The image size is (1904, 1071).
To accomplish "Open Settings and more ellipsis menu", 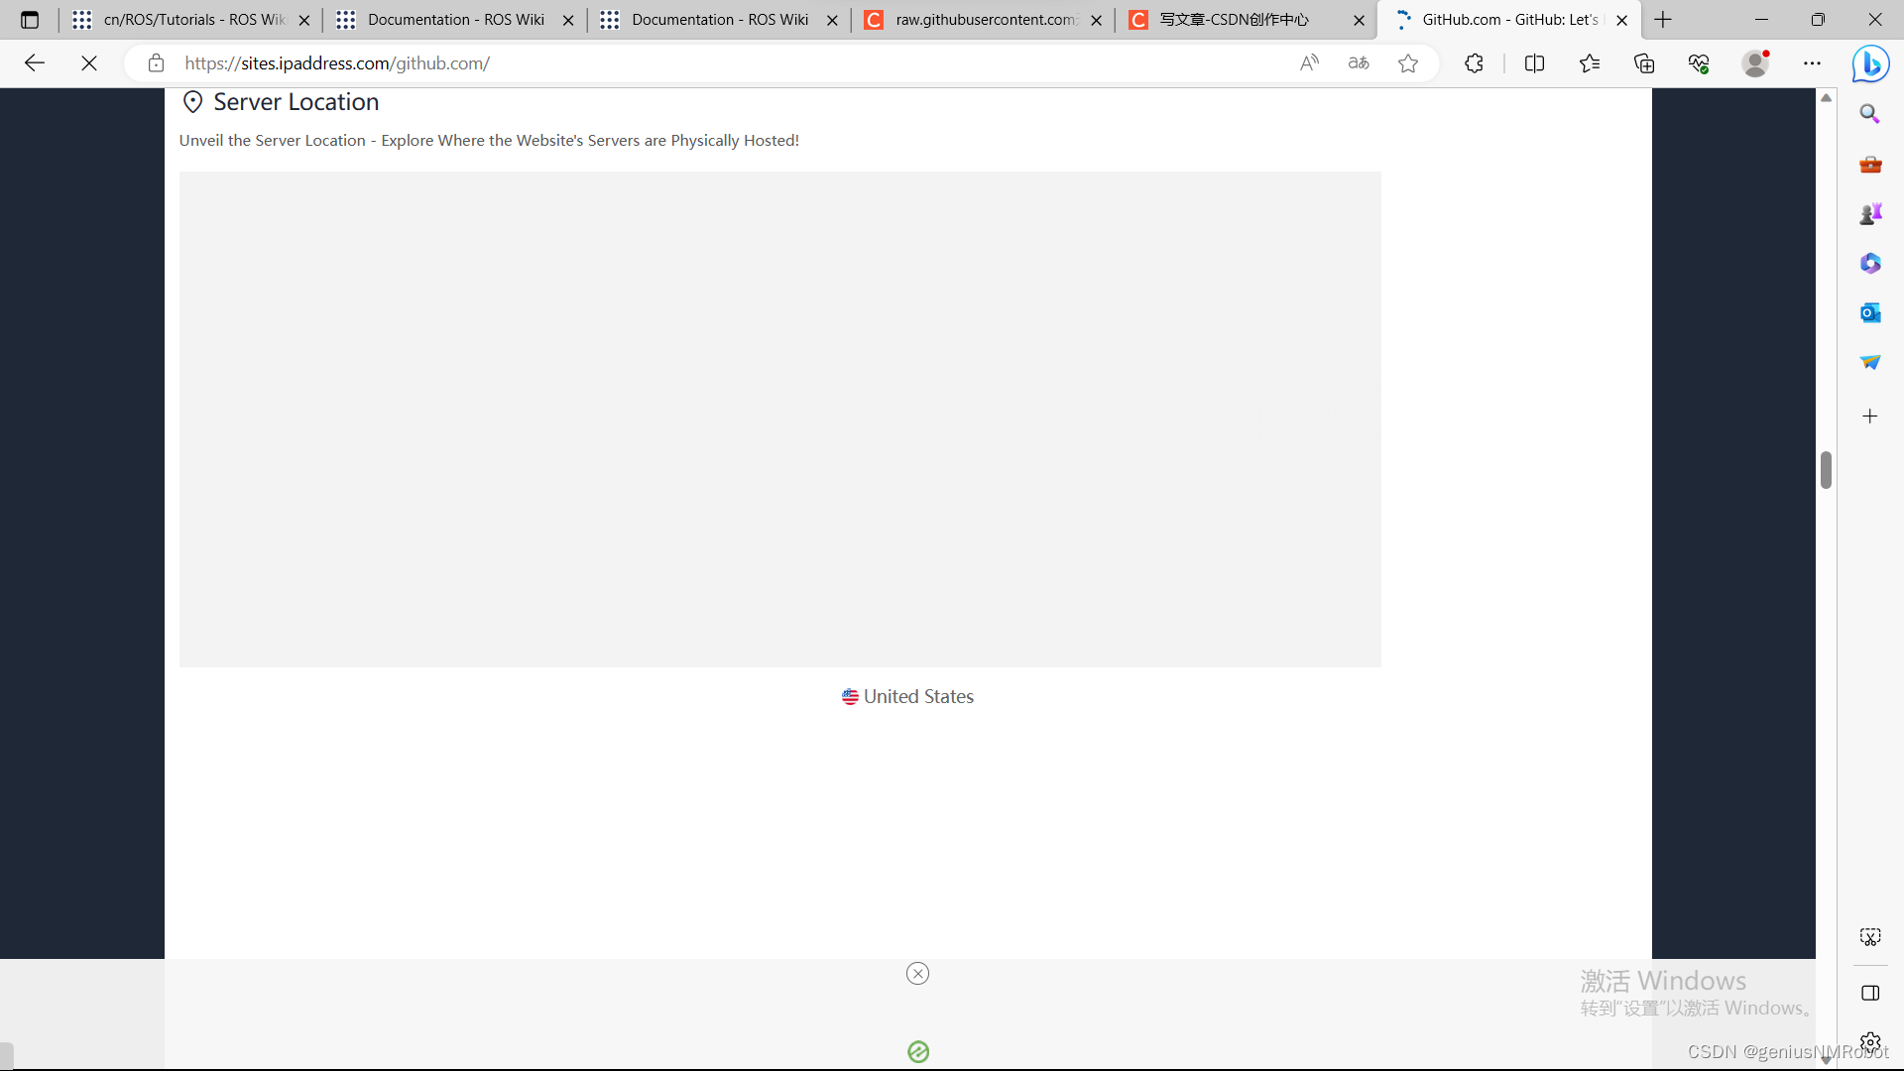I will (1812, 63).
